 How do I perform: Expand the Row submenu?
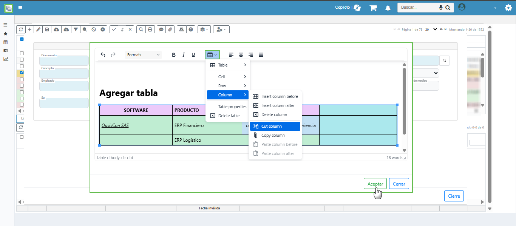tap(227, 86)
